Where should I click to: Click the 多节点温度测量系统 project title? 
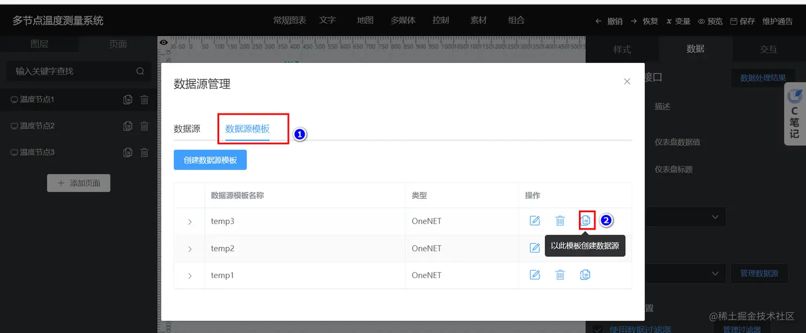click(x=58, y=21)
